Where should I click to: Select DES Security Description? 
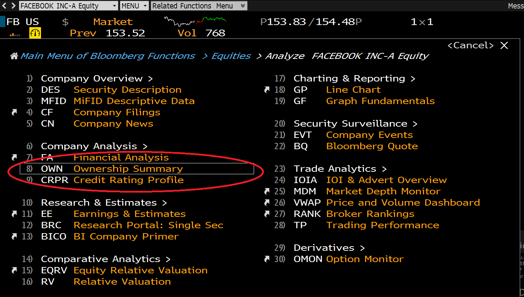pos(127,90)
